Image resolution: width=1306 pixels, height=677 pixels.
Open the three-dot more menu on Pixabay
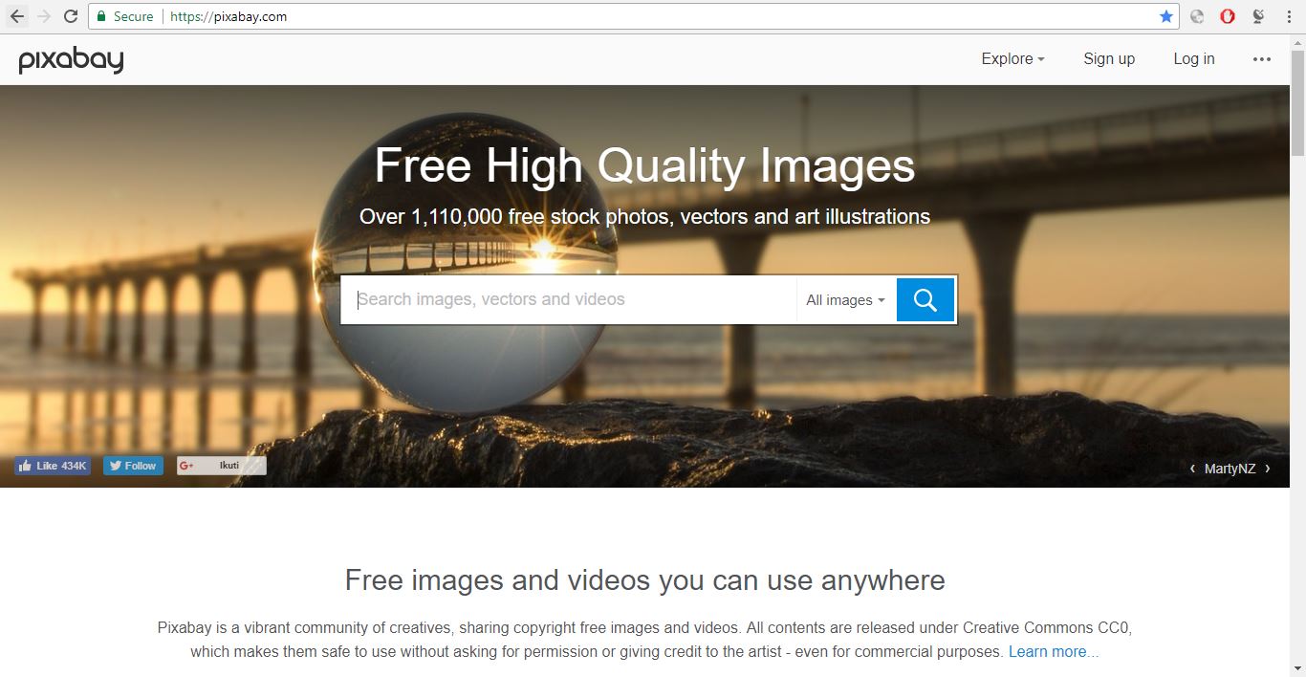click(x=1262, y=59)
